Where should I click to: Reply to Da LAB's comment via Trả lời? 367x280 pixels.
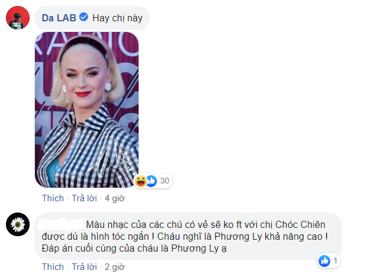pos(84,198)
